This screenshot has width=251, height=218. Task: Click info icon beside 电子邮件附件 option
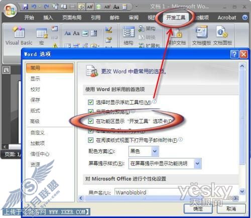tap(181, 139)
